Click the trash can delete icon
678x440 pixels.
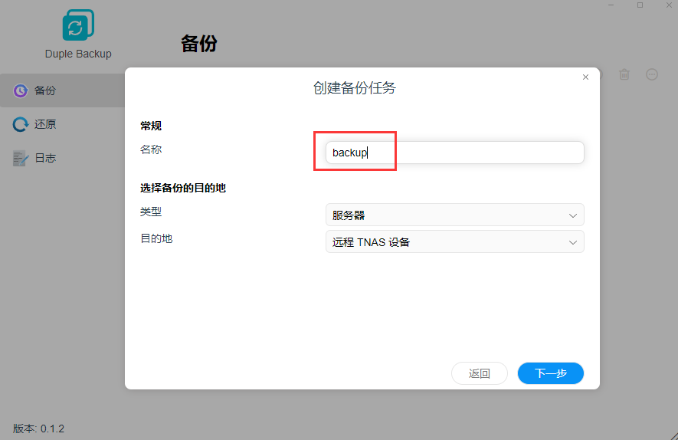624,74
